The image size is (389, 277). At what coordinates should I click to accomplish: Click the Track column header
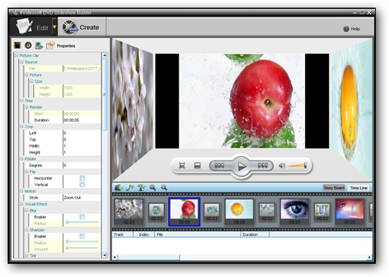pyautogui.click(x=122, y=235)
